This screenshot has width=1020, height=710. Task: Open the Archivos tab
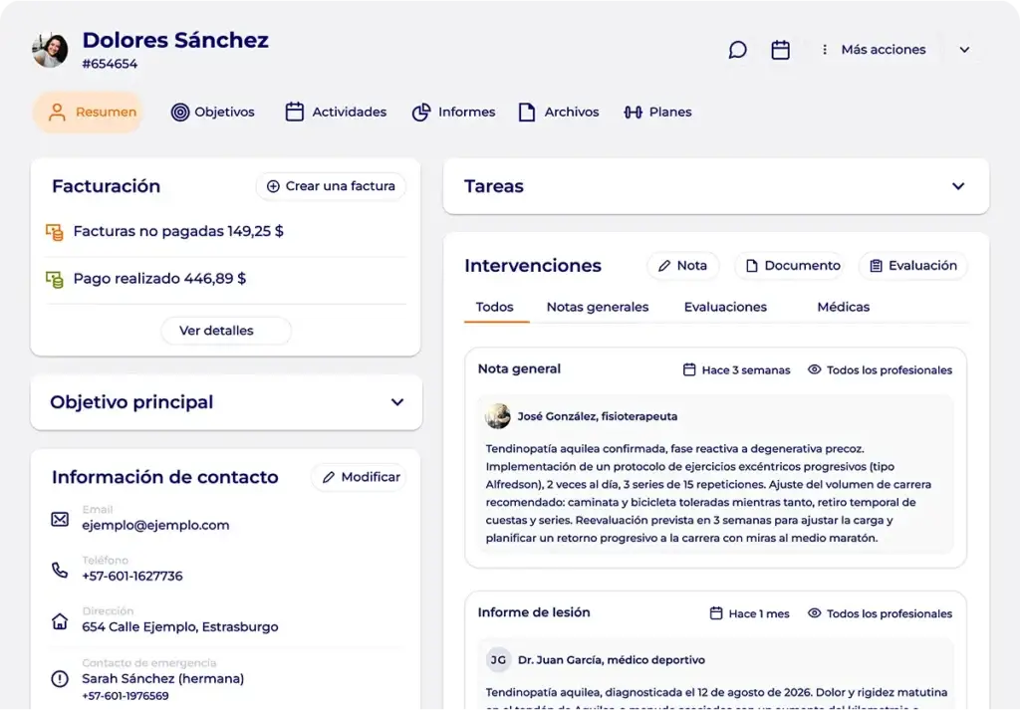tap(559, 112)
